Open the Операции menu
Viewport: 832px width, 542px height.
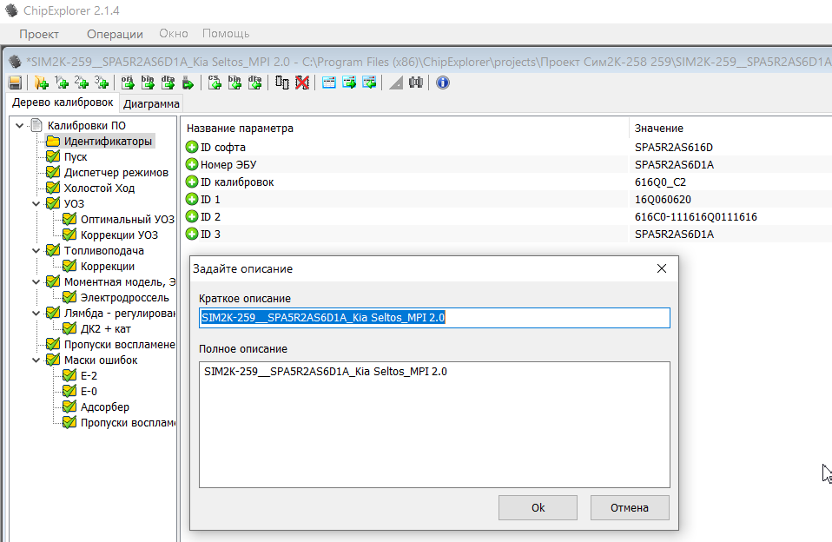click(x=115, y=34)
